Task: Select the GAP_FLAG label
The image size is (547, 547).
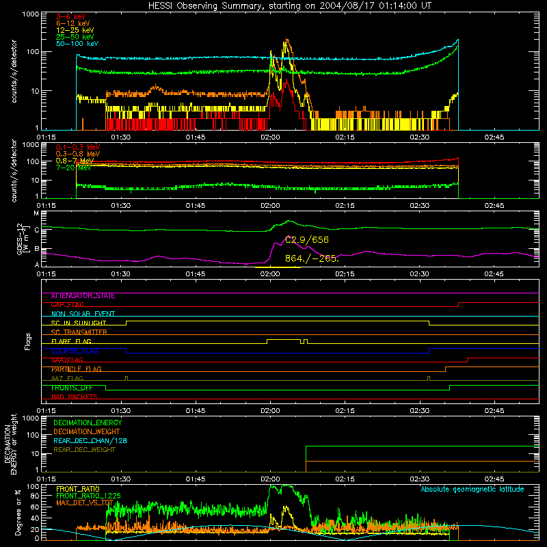Action: (x=68, y=305)
